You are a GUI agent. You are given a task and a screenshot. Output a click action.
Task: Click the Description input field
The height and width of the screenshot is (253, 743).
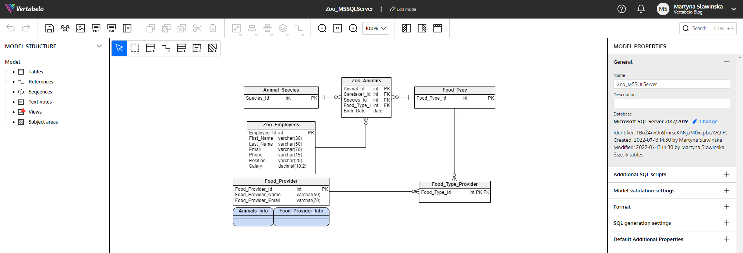[x=672, y=104]
